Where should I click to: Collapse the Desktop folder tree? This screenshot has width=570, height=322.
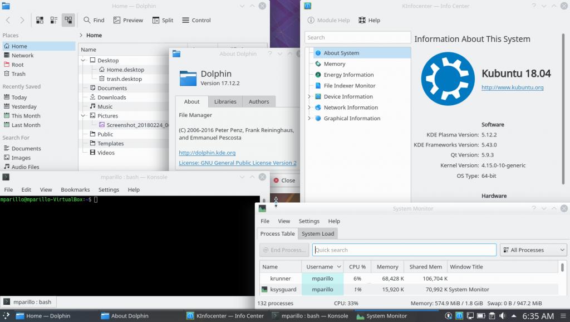tap(83, 60)
